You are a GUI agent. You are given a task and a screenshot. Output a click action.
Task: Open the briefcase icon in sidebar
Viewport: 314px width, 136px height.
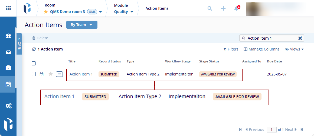(x=8, y=68)
